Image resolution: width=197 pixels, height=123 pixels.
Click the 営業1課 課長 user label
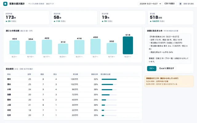[x=188, y=4]
